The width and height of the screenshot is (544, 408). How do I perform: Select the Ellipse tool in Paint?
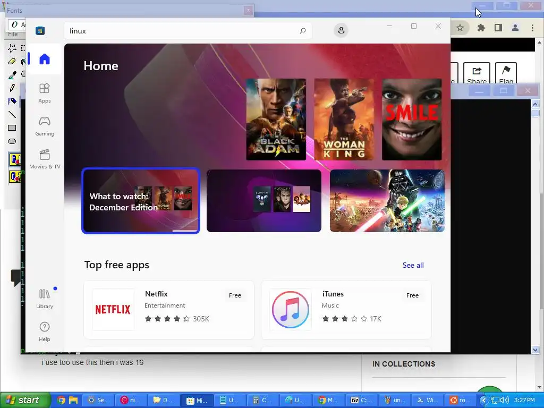12,141
